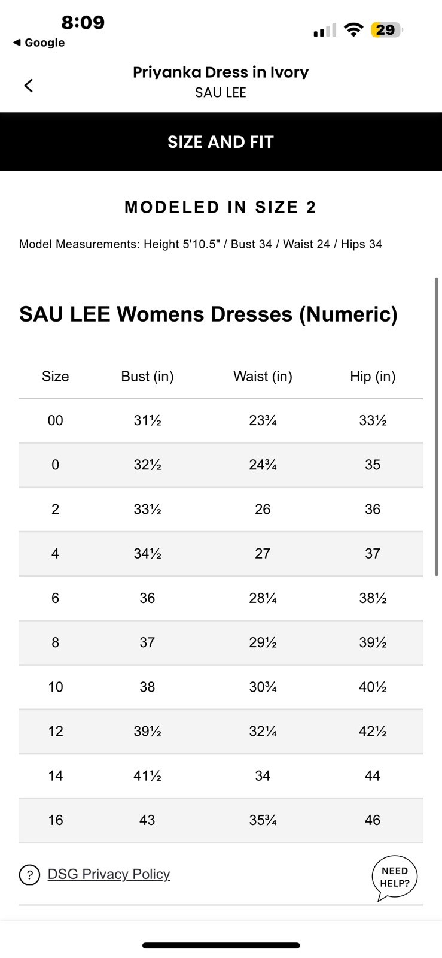Tap the size 16 row label
This screenshot has height=958, width=442.
pyautogui.click(x=55, y=820)
